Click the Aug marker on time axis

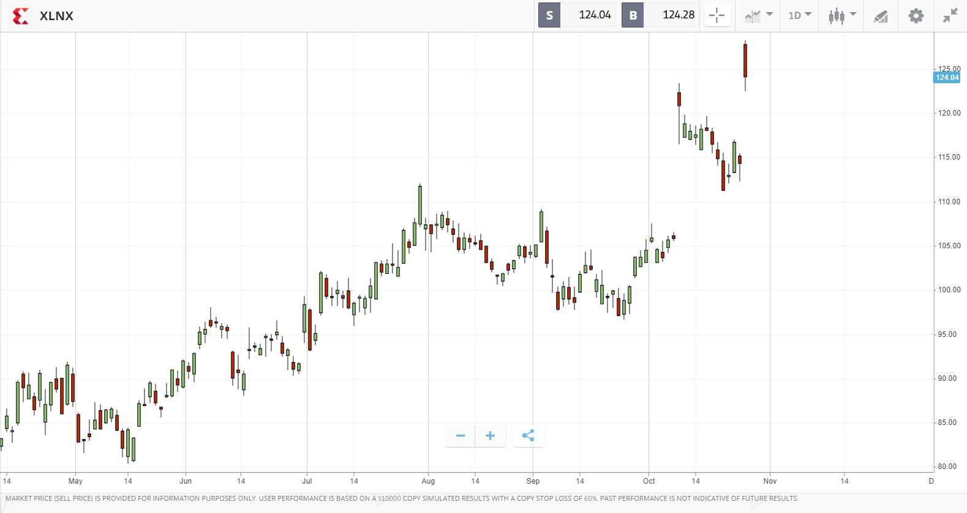(428, 481)
